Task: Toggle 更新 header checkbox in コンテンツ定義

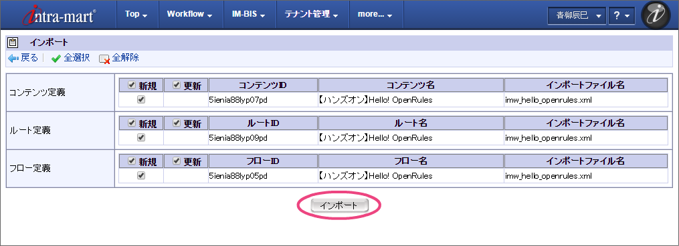Action: tap(176, 85)
